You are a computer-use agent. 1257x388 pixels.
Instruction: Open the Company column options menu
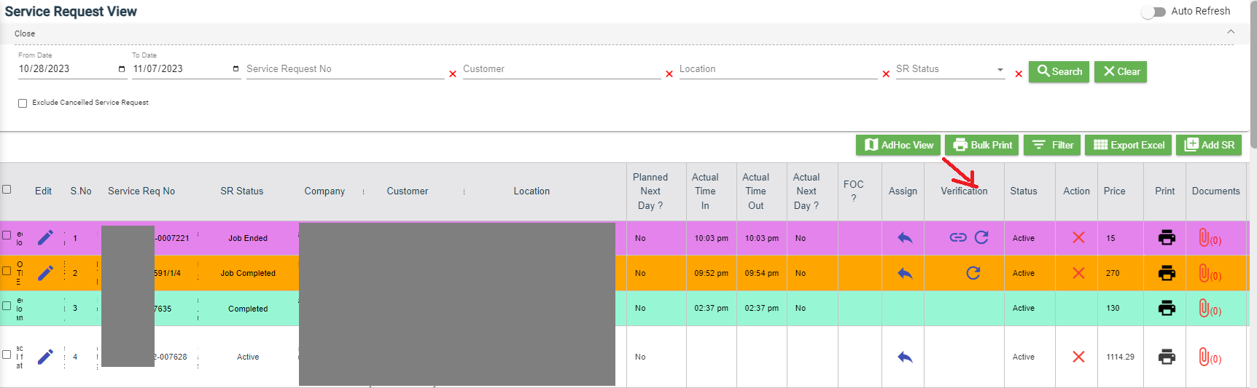(363, 191)
